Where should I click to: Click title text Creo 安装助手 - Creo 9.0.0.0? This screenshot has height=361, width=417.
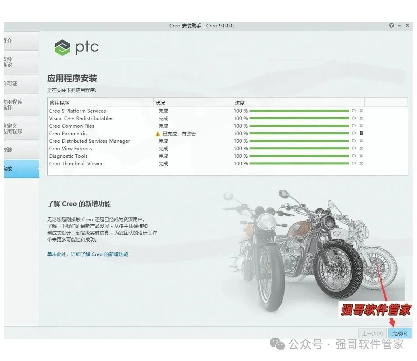click(x=201, y=26)
